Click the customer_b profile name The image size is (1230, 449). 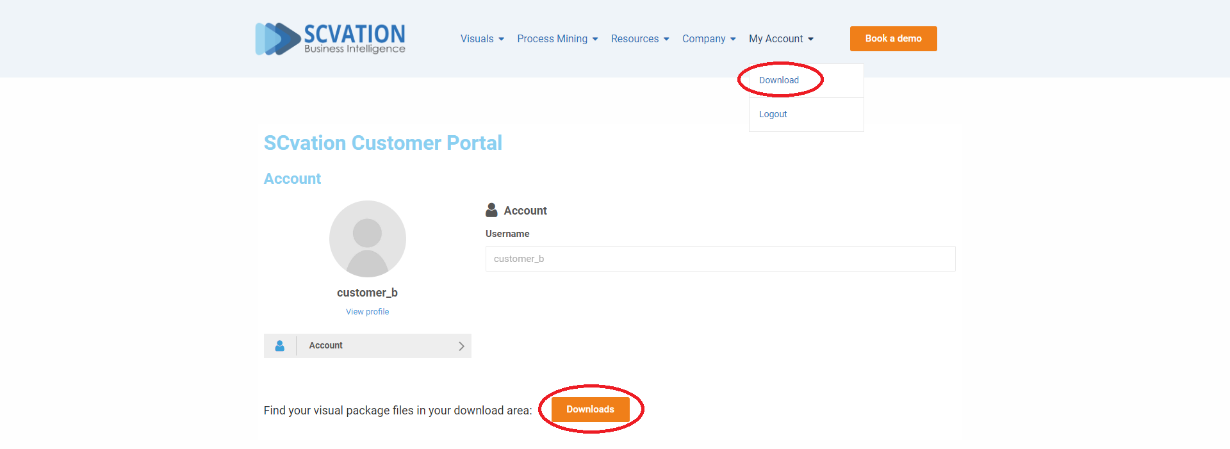[x=367, y=293]
